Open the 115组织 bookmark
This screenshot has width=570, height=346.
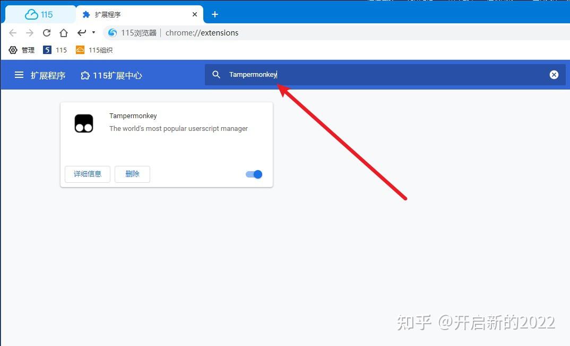point(94,50)
